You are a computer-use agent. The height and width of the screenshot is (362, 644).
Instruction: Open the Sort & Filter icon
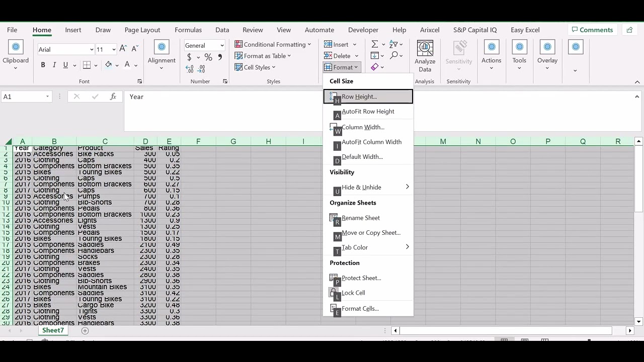pyautogui.click(x=394, y=44)
